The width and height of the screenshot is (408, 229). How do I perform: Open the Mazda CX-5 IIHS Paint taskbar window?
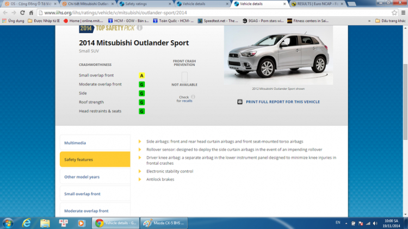pyautogui.click(x=164, y=223)
